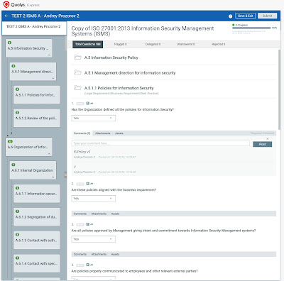
Task: Open the A.5 Information Security Policy folder icon
Action: 77,57
